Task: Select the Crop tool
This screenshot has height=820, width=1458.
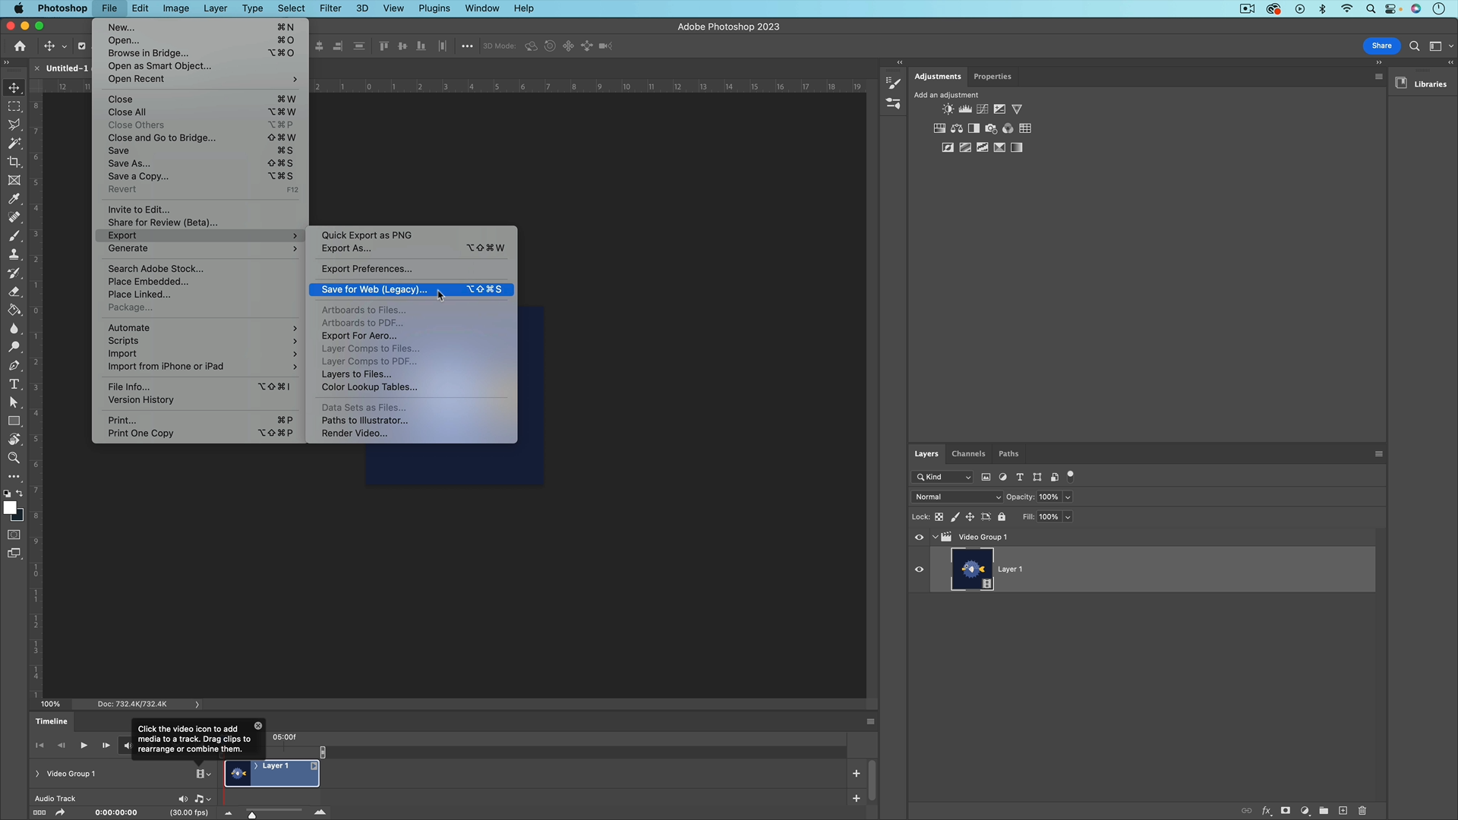Action: [14, 162]
